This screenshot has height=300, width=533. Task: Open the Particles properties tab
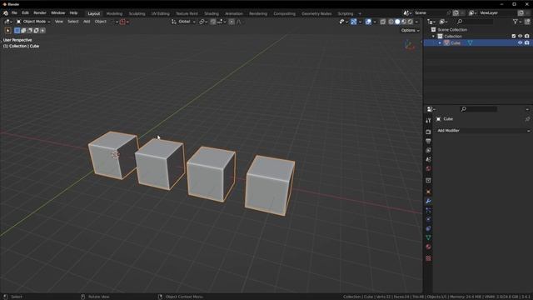point(428,210)
